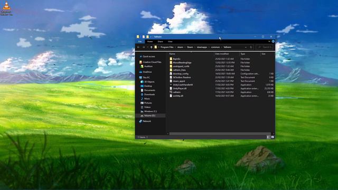338x190 pixels.
Task: Go back using the Back arrow
Action: pyautogui.click(x=138, y=47)
